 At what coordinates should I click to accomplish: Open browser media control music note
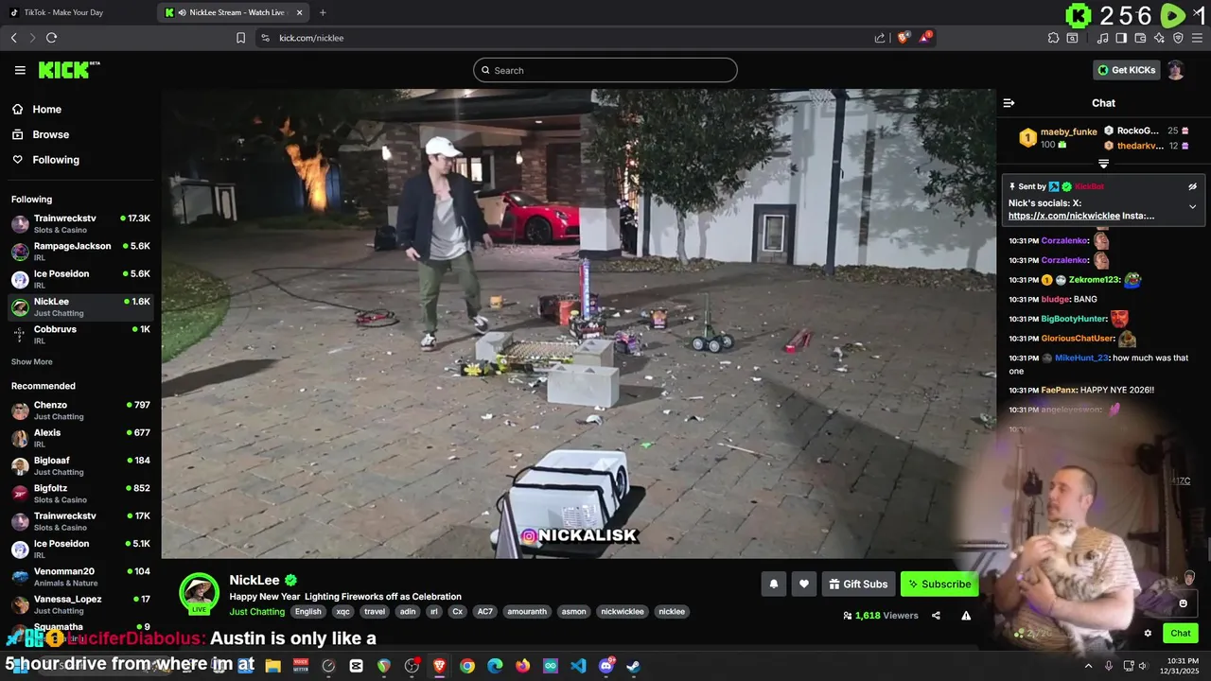point(1102,38)
